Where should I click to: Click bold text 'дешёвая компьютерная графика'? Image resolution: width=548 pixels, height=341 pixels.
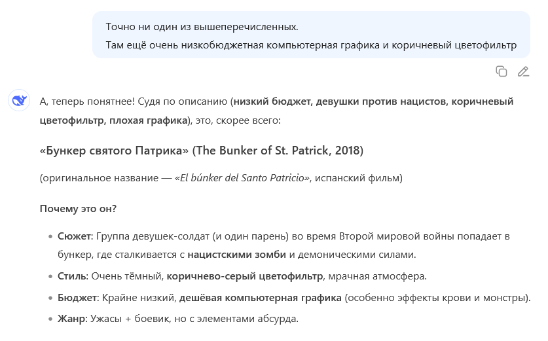tap(261, 298)
